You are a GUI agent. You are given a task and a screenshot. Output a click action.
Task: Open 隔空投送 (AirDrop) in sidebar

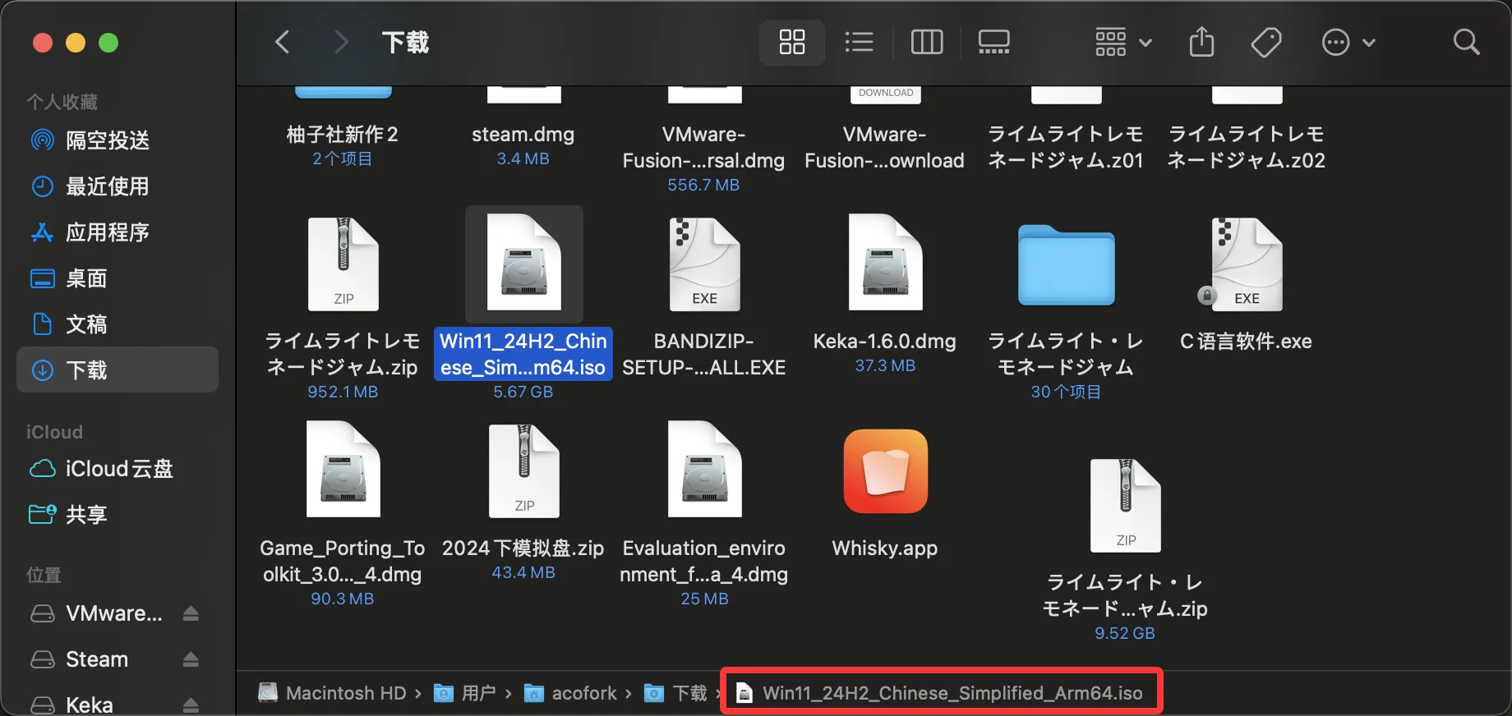(107, 140)
